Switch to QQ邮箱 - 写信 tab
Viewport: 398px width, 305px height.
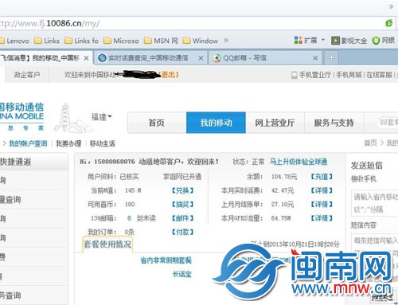coord(244,58)
